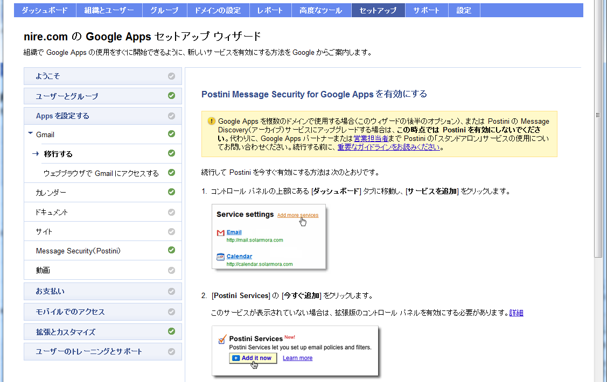Select the Gmail wizard item
The height and width of the screenshot is (382, 607).
pyautogui.click(x=102, y=134)
